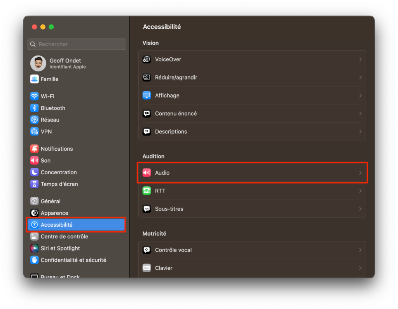Click the Affichage display icon

click(x=147, y=95)
